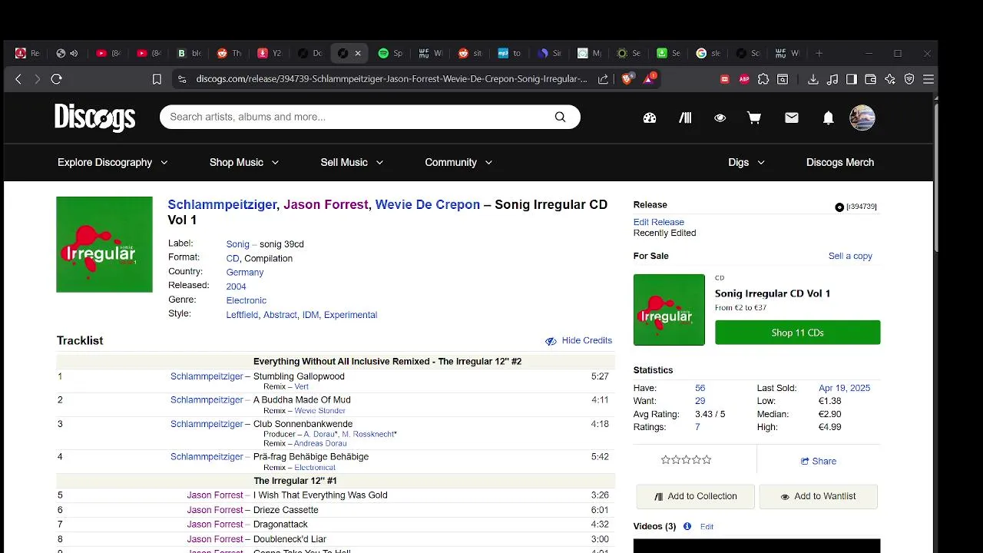Switch to the Google browser tab

coord(708,53)
